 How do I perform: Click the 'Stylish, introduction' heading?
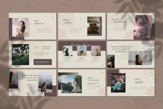tap(119, 21)
